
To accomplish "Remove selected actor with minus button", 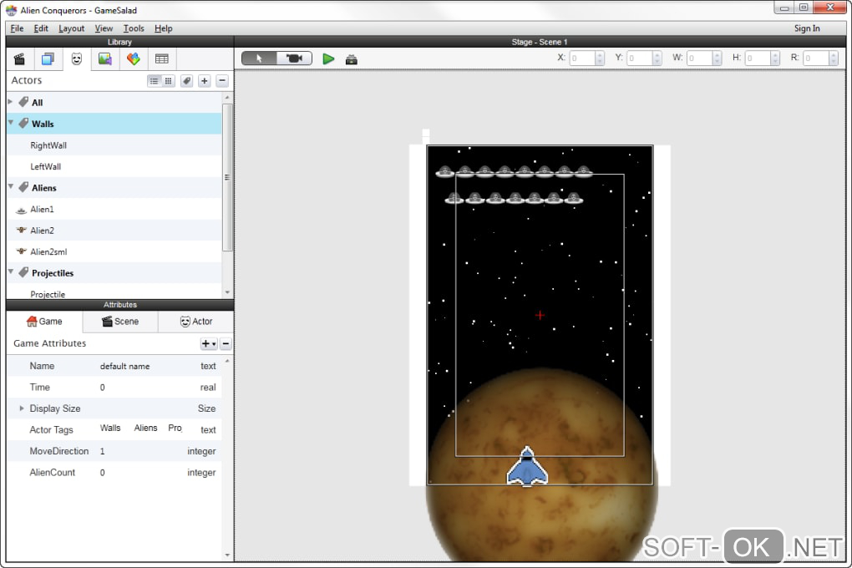I will coord(222,81).
